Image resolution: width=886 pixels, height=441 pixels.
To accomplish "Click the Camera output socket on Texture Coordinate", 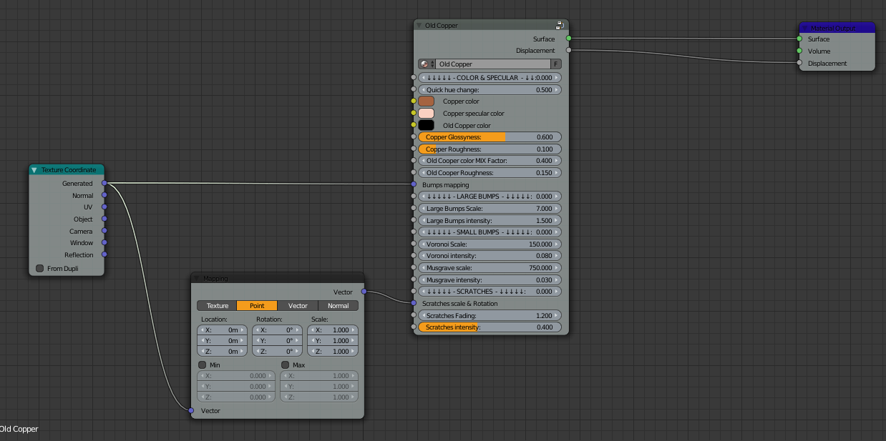I will click(104, 232).
